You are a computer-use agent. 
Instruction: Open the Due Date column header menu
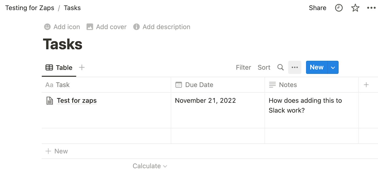(199, 85)
